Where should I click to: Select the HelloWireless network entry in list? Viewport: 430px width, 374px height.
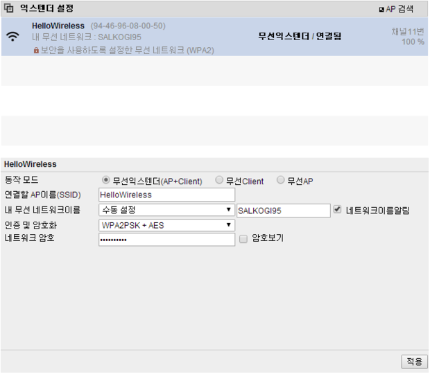tap(214, 37)
